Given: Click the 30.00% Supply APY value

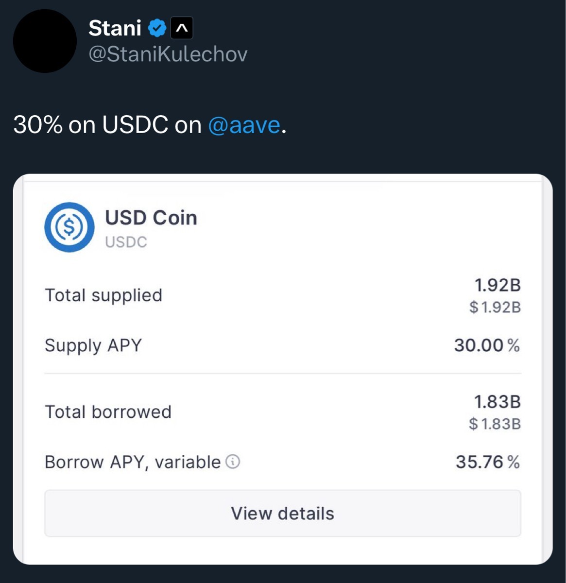Looking at the screenshot, I should (x=486, y=345).
